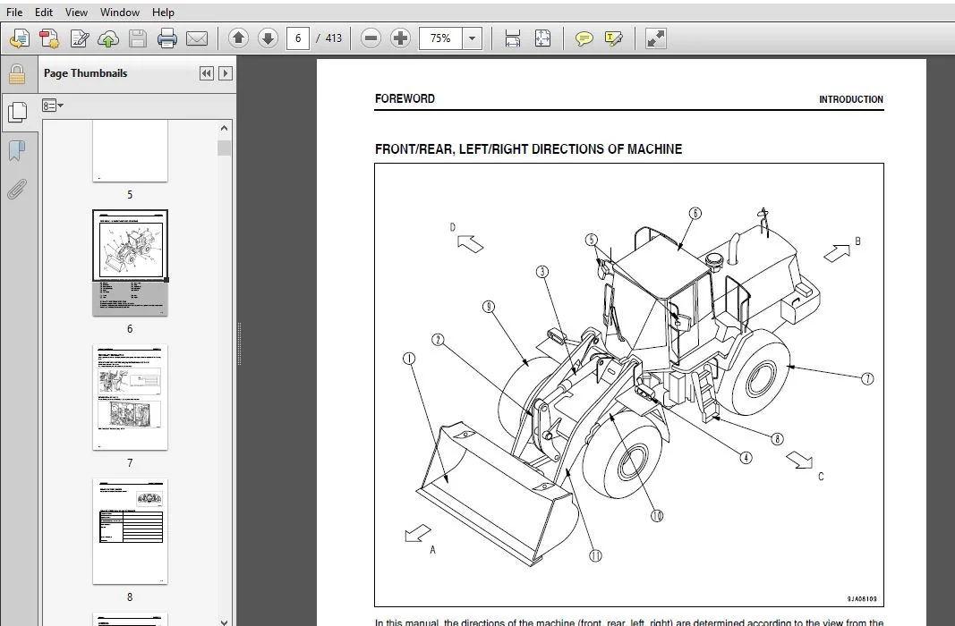Click callout number 11 below the bucket
This screenshot has height=626, width=955.
[595, 554]
